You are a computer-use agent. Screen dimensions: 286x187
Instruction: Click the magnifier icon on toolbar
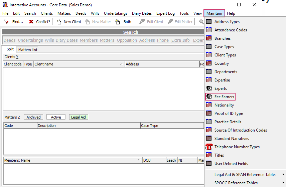click(201, 21)
